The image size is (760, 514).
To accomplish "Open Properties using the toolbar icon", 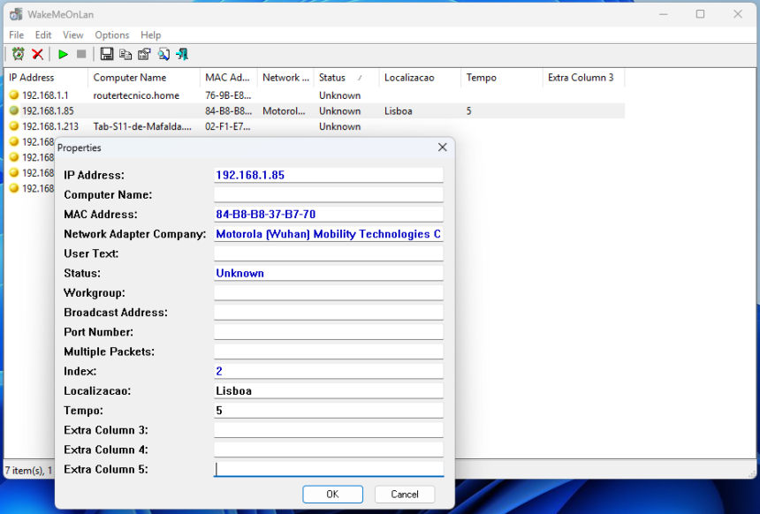I will point(143,54).
